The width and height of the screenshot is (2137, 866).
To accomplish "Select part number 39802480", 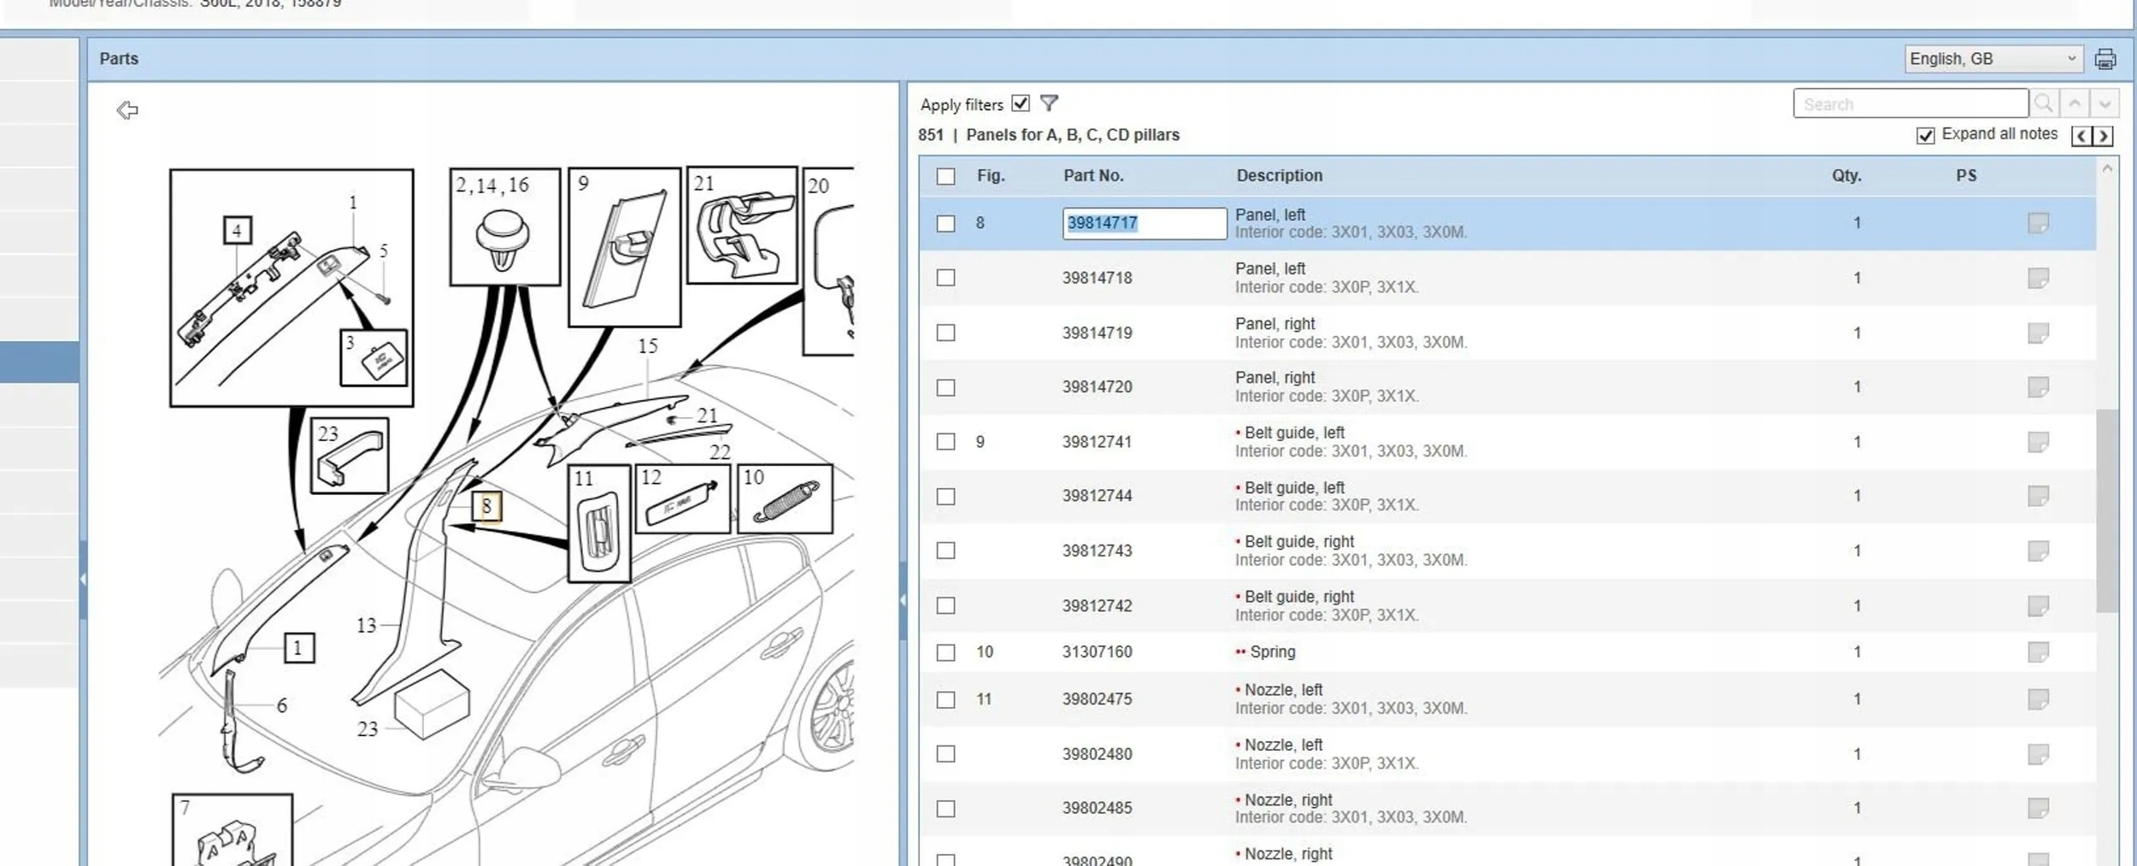I will 1097,754.
